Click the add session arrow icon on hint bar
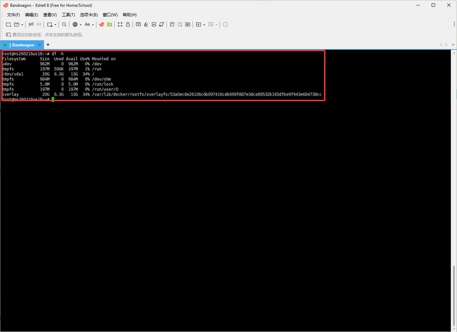This screenshot has width=457, height=332. tap(9, 35)
